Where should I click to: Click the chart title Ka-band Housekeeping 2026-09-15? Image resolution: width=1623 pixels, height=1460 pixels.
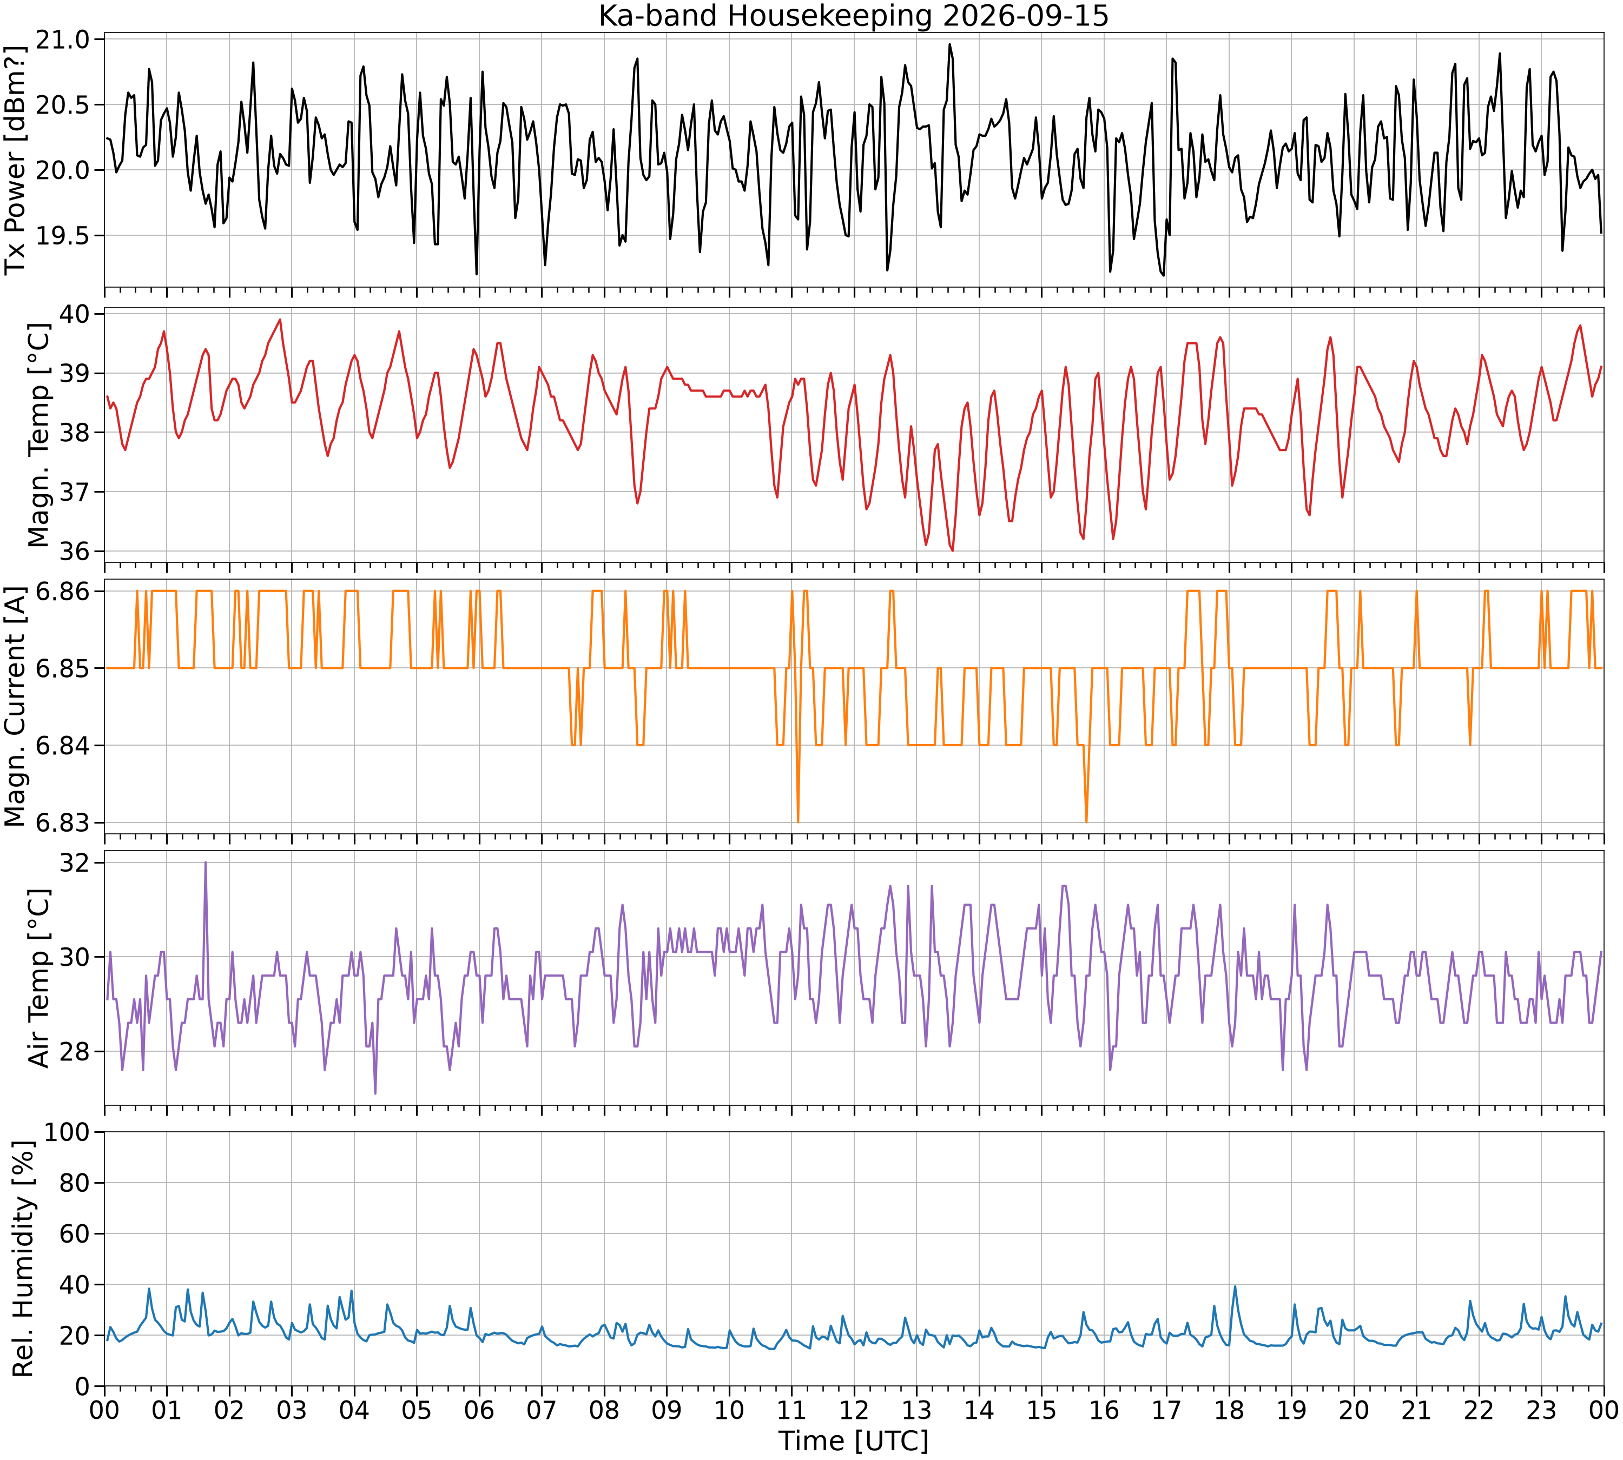coord(853,15)
